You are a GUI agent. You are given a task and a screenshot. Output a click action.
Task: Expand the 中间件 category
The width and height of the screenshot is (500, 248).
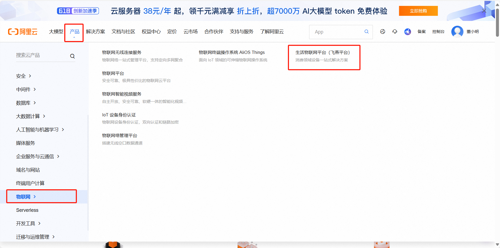click(26, 90)
